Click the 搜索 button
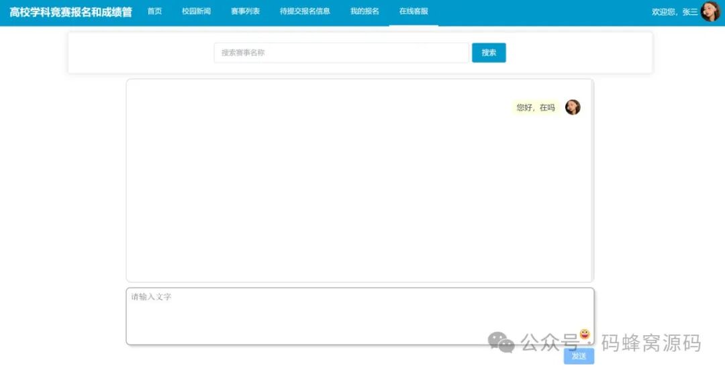Screen dimensions: 725x372 489,52
